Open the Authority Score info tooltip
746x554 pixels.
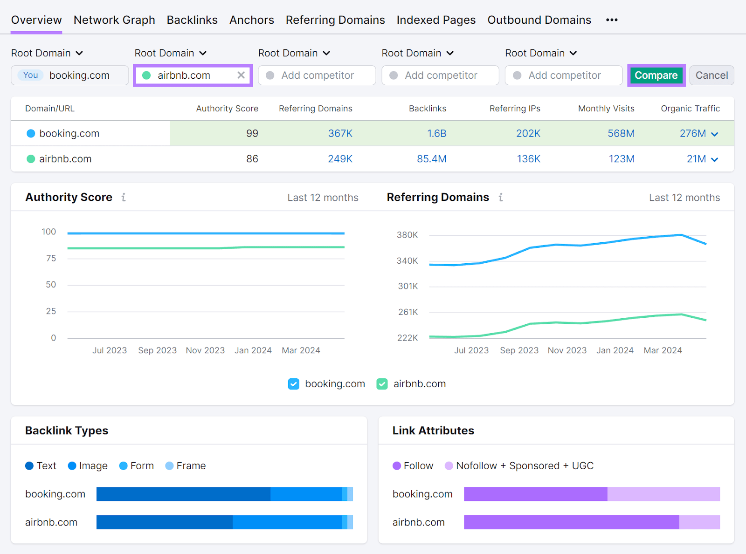123,197
